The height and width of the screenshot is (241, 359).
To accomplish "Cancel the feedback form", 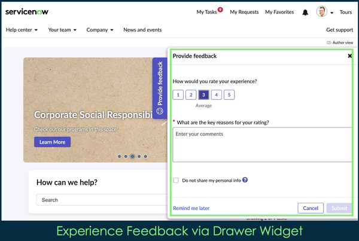I will pos(311,208).
